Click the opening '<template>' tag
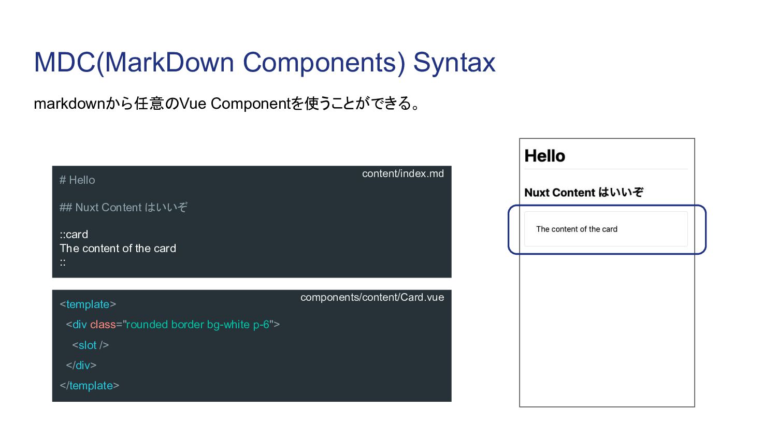This screenshot has height=437, width=777. click(x=88, y=304)
